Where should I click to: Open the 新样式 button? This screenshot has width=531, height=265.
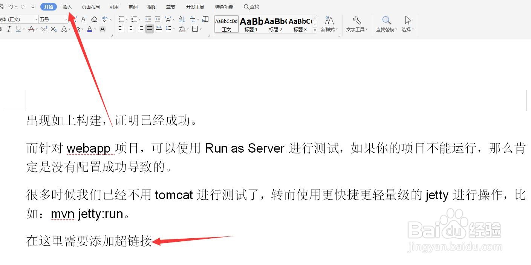pyautogui.click(x=329, y=24)
